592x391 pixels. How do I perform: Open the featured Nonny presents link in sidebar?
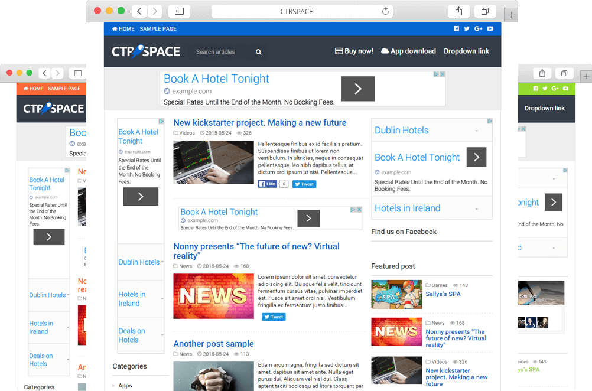[x=456, y=338]
